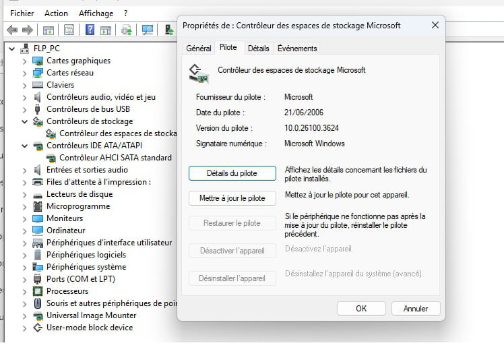This screenshot has width=504, height=364.
Task: Switch to the Événements tab
Action: (297, 49)
